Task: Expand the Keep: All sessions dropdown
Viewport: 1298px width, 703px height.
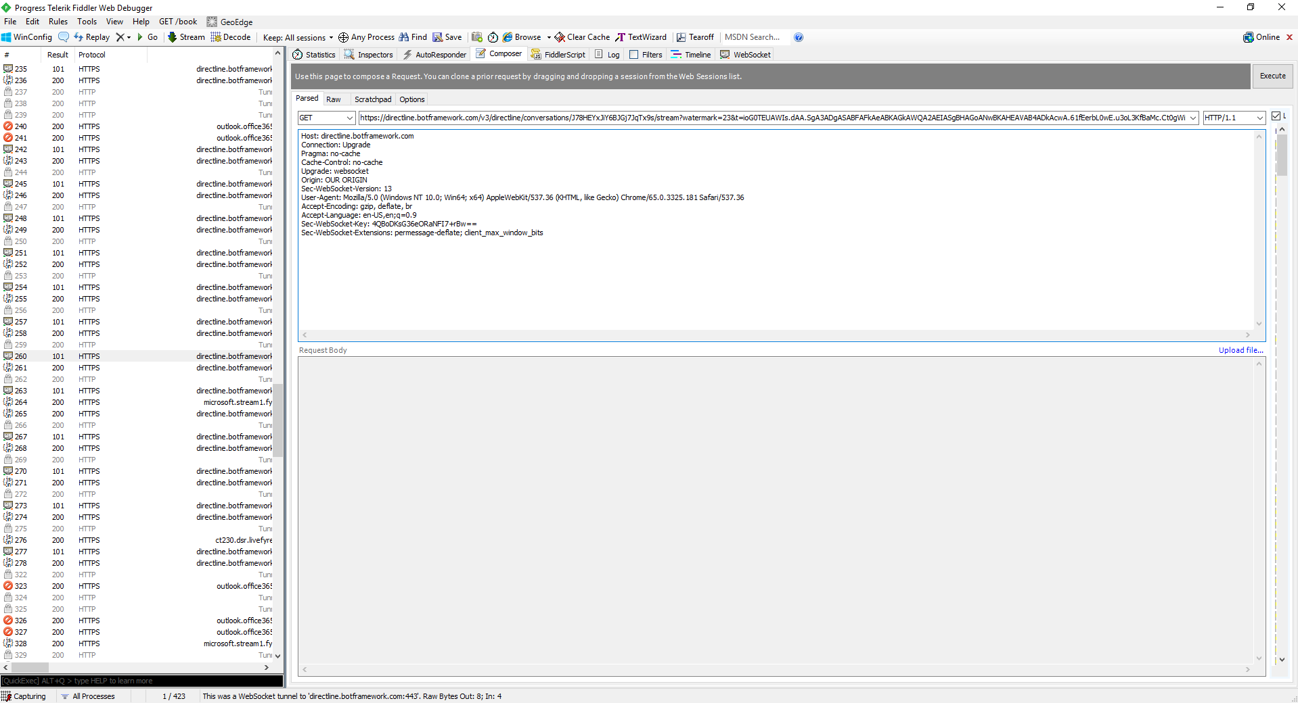Action: point(330,37)
